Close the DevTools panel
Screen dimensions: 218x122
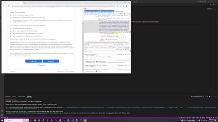click(x=129, y=14)
